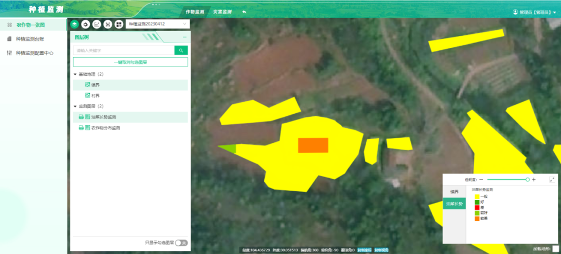Click the plus icon to increase transparency
This screenshot has width=561, height=254.
click(x=534, y=179)
